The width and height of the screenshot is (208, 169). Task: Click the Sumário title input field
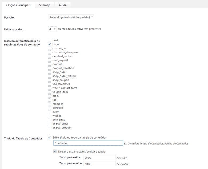pos(88,143)
